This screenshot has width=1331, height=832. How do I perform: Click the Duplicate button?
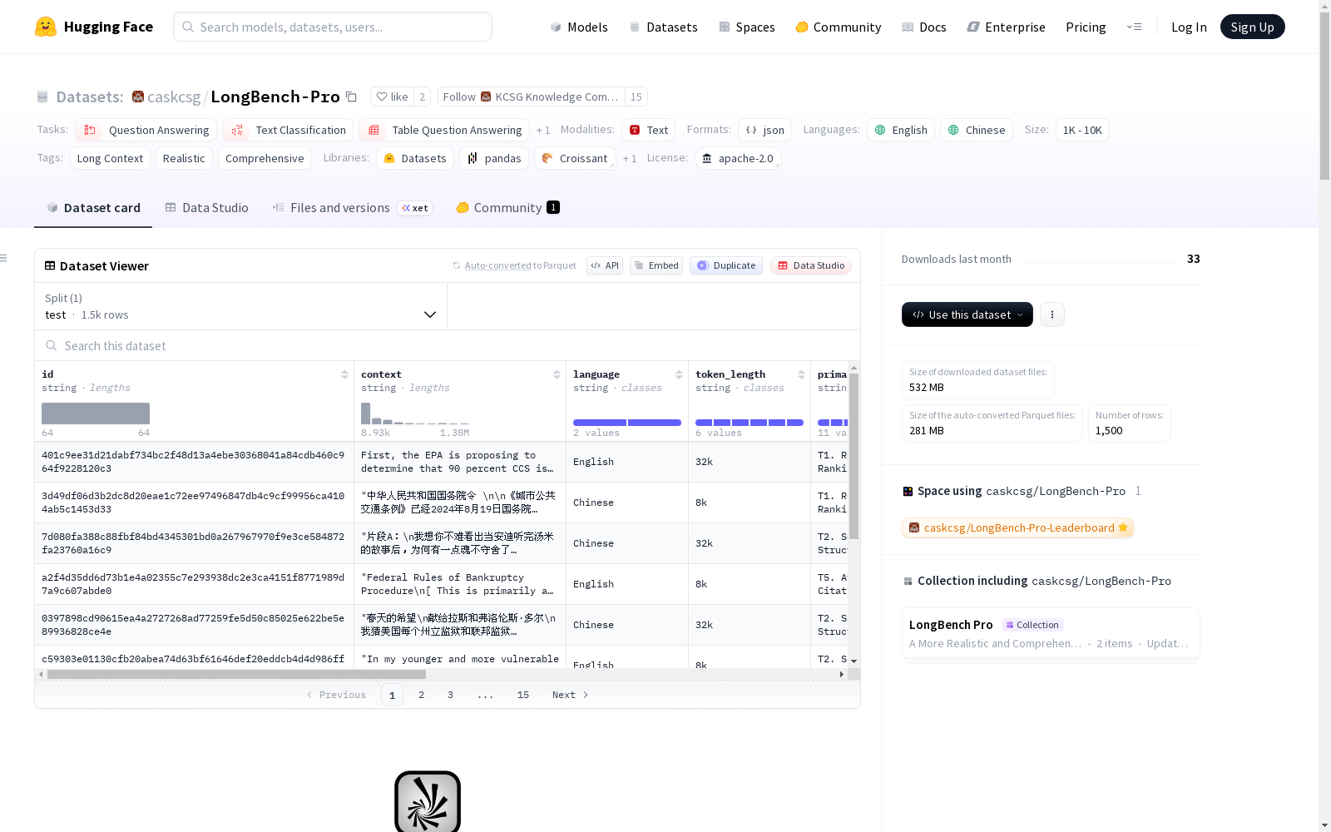click(x=726, y=265)
